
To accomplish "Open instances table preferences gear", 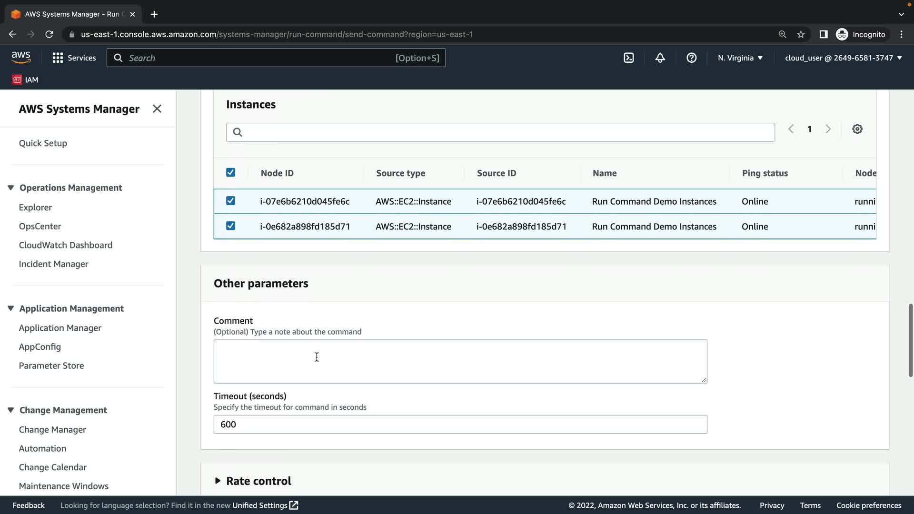I will click(x=857, y=129).
